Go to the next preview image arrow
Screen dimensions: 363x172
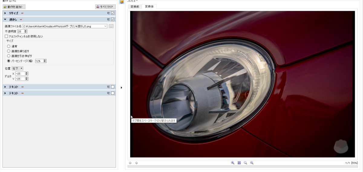(136, 163)
